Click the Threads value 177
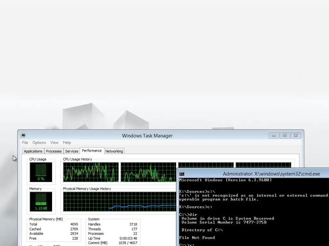329x246 pixels. [x=134, y=229]
